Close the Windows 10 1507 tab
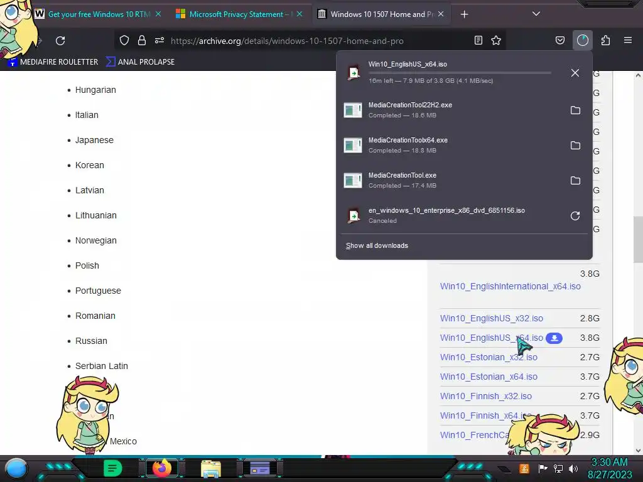Screen dimensions: 643x482 (441, 14)
